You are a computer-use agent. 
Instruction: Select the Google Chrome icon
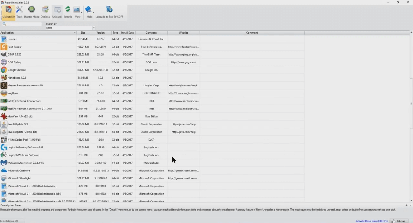[4, 70]
